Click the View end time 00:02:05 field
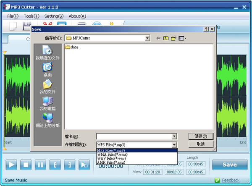The image size is (252, 186). tap(174, 172)
